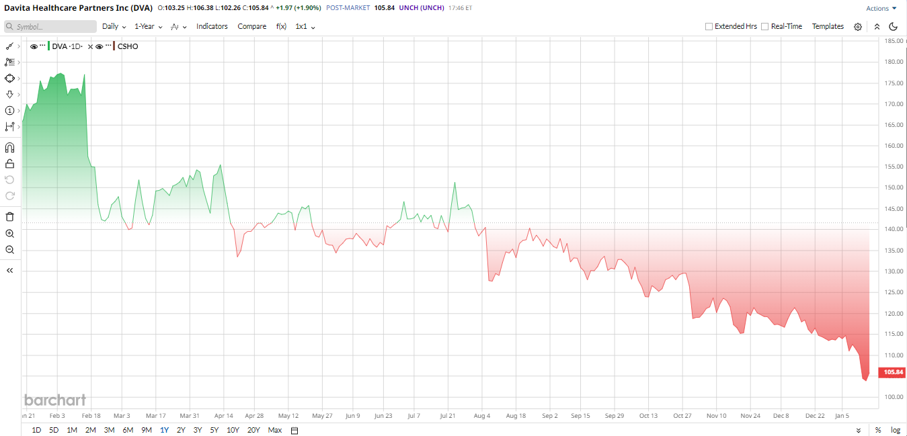Switch price axis to log scale

(896, 430)
